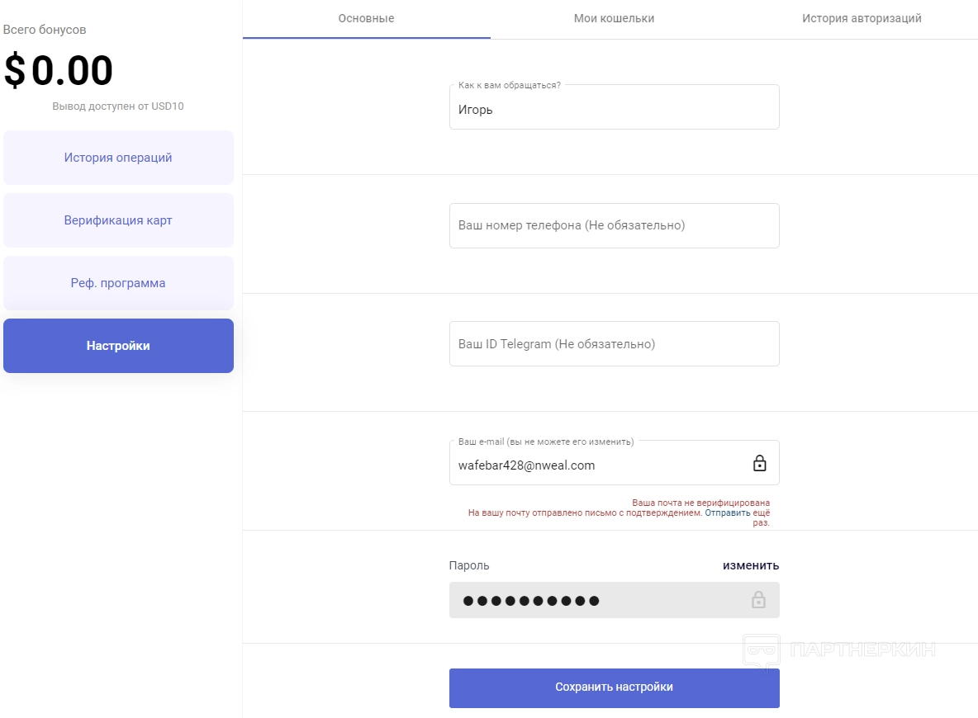Viewport: 978px width, 718px height.
Task: Click the $0.00 bonus balance amount
Action: [x=59, y=71]
